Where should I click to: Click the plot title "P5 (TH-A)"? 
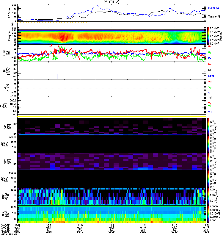[x=111, y=2]
